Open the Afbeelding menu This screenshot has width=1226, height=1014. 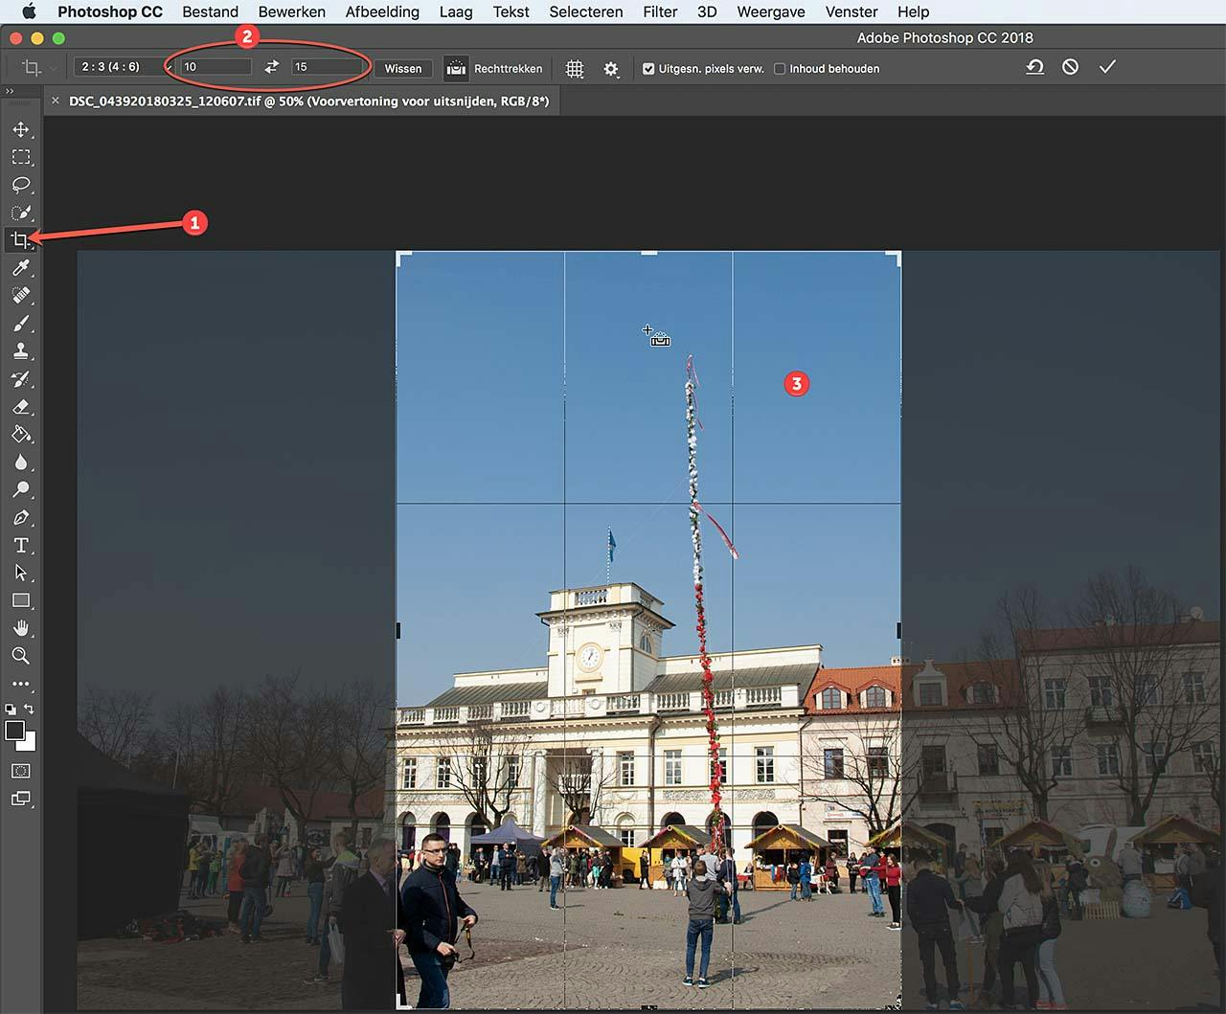tap(382, 11)
